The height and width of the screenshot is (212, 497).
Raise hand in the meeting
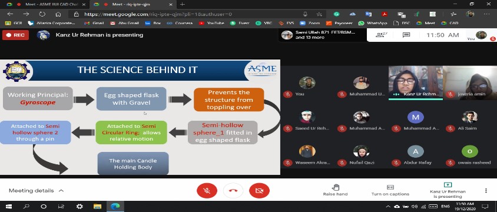coord(335,190)
